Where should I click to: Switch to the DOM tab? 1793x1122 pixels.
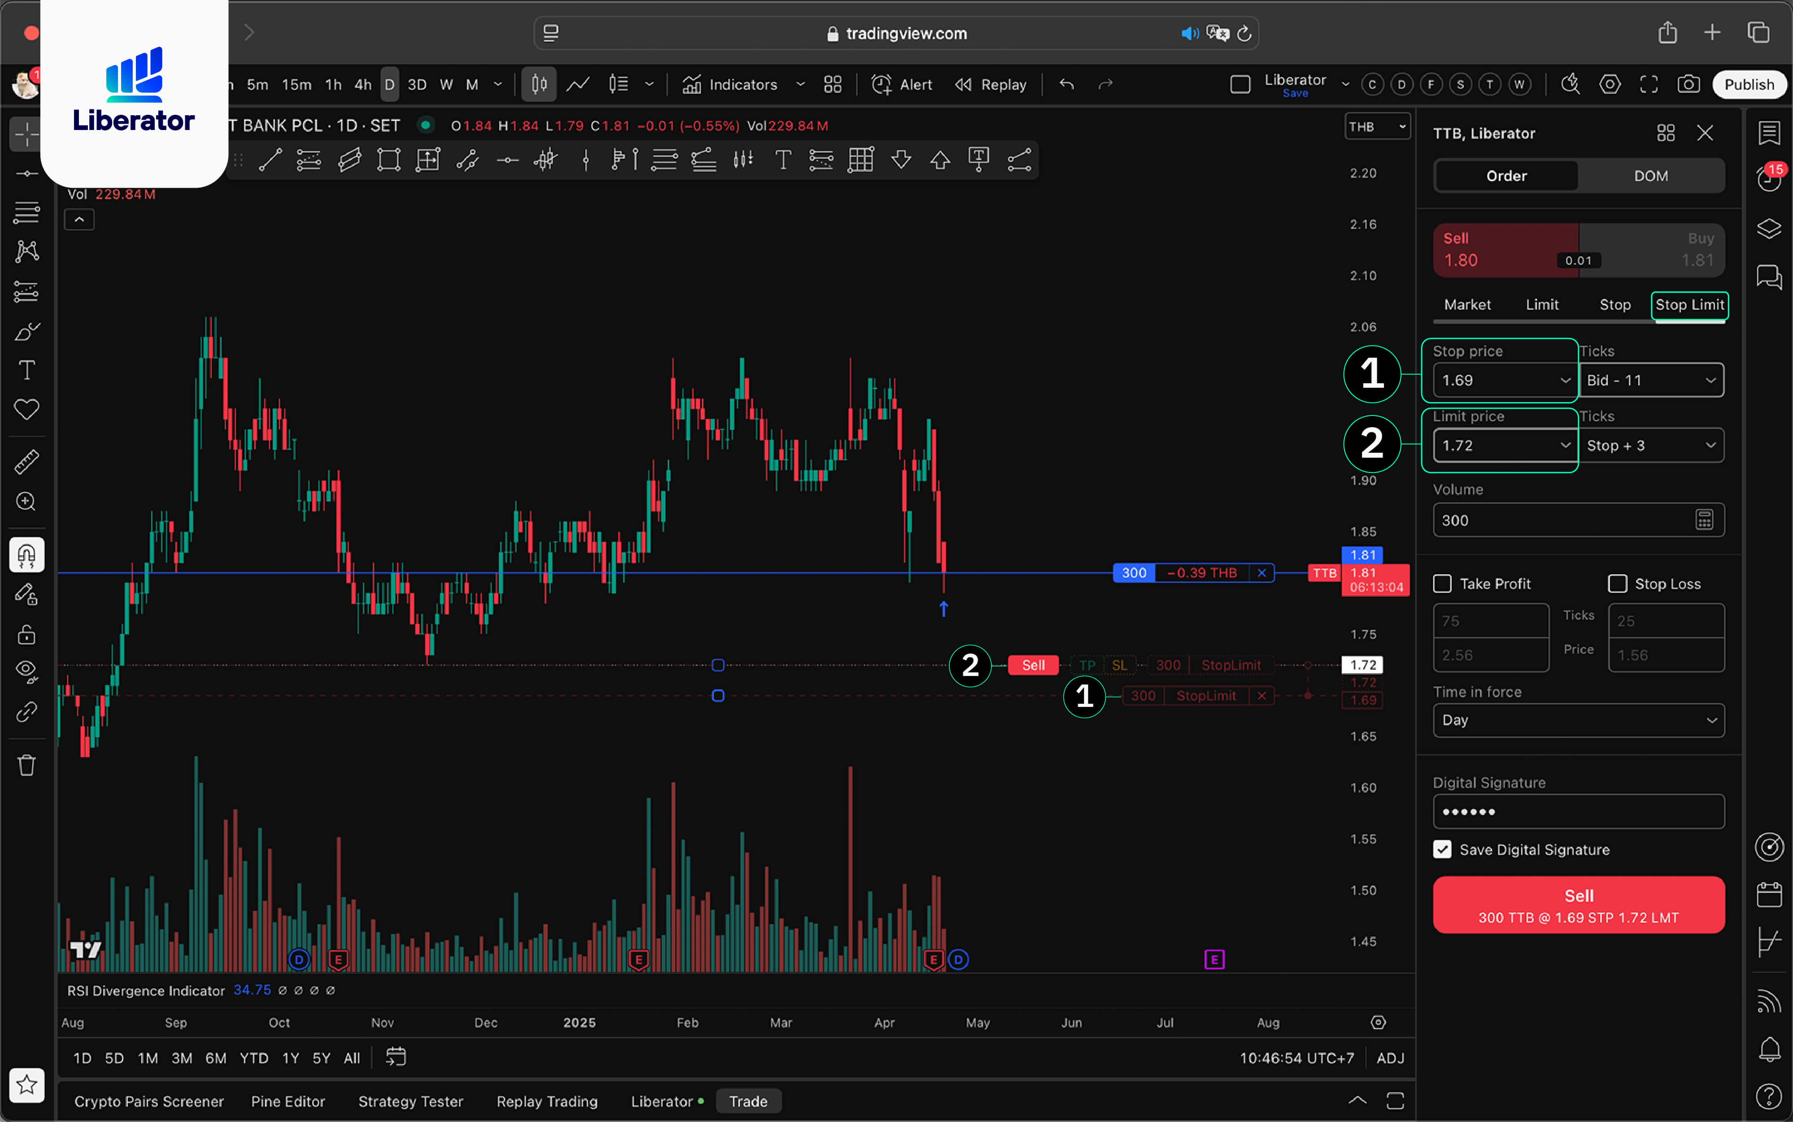1650,176
